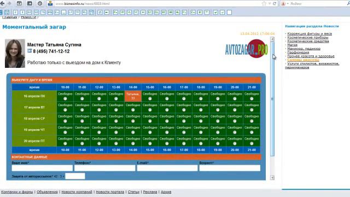Click inside the Ваше имя field
350x197 pixels.
[x=42, y=168]
